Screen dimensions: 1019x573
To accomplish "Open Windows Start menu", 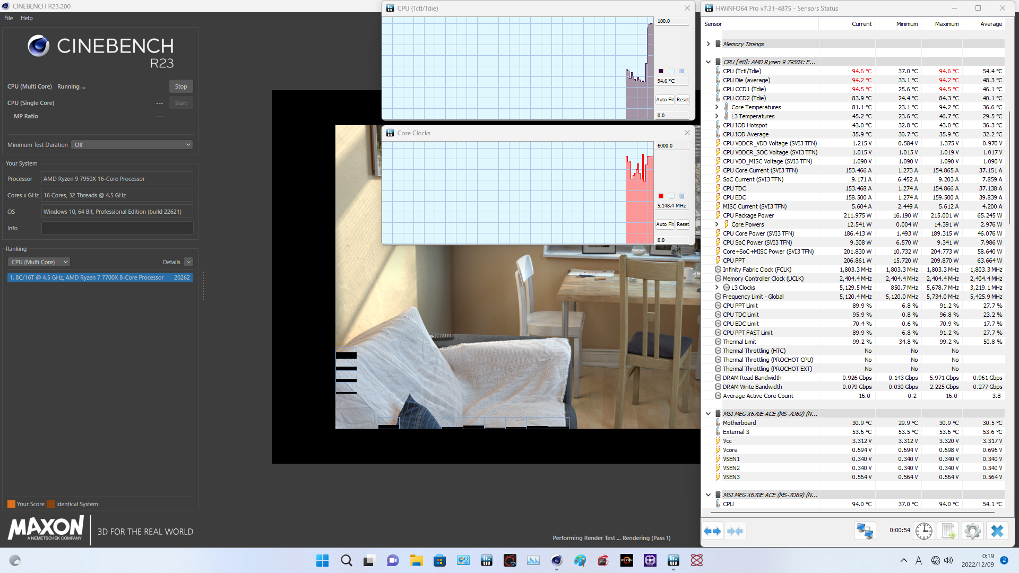I will pos(322,560).
